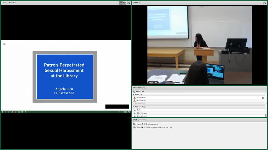Select the second layout view icon in Share header

coord(125,3)
